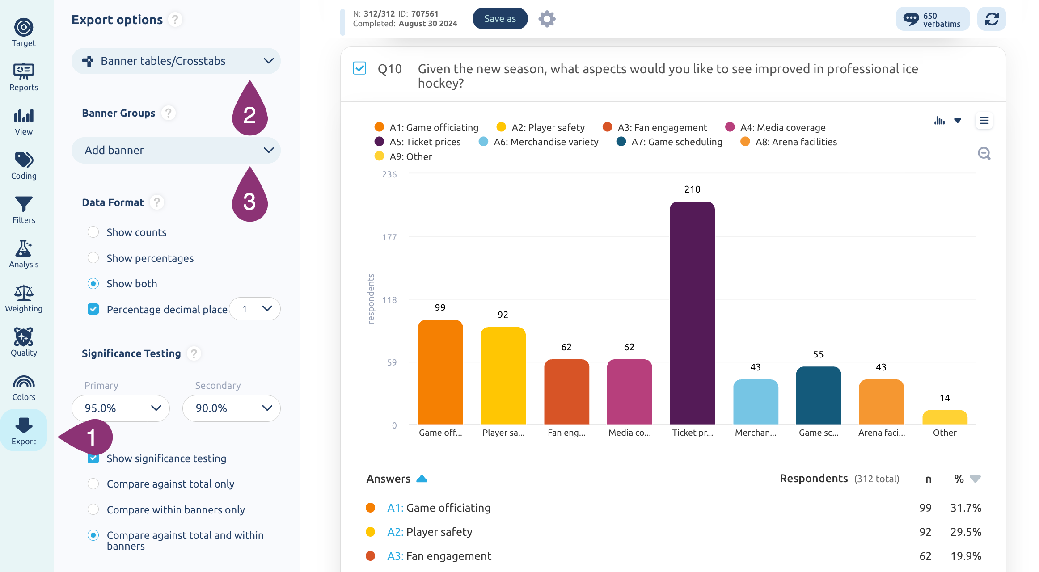Open the View section
1039x572 pixels.
point(24,121)
